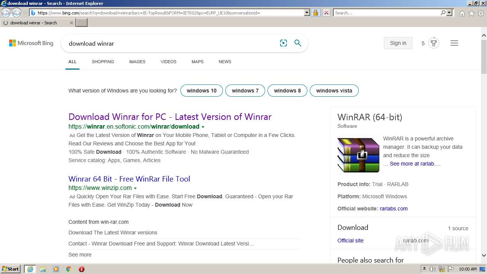Screen dimensions: 487x274
Task: Click the stop loading X button
Action: click(x=326, y=13)
